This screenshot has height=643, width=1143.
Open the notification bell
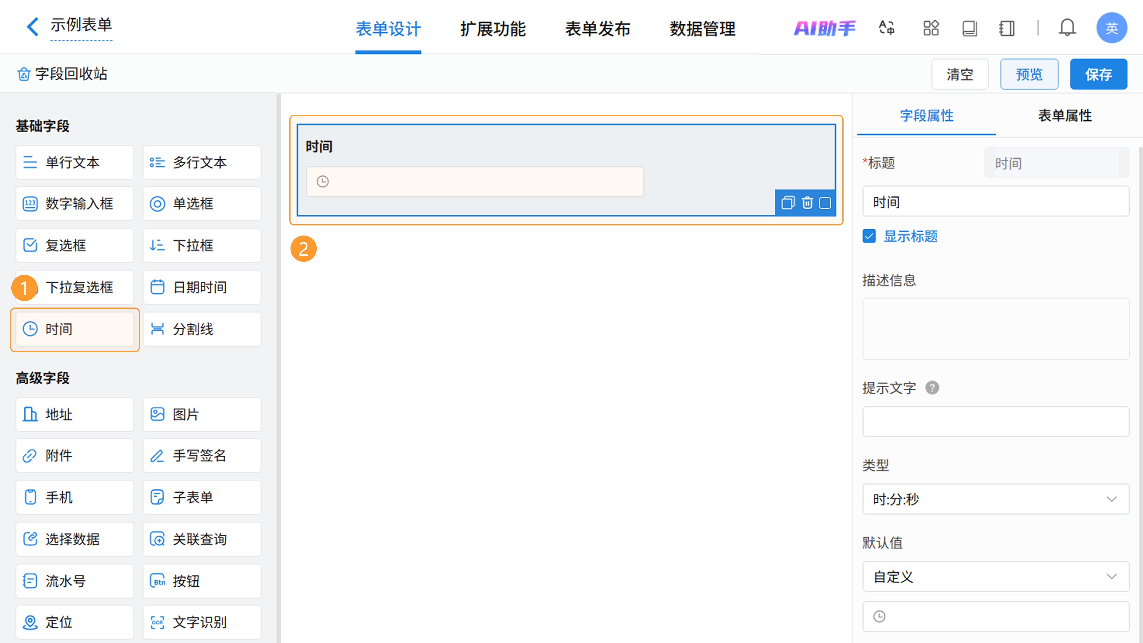click(1067, 28)
